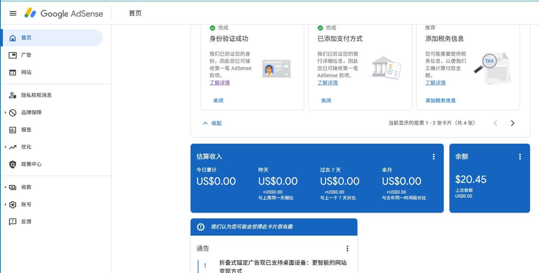Click the 昨天 earnings value
Viewport: 539px width, 273px height.
point(278,181)
